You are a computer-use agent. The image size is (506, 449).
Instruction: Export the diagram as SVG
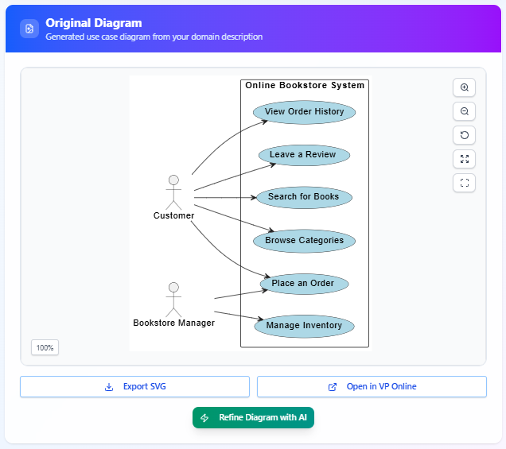(x=134, y=387)
